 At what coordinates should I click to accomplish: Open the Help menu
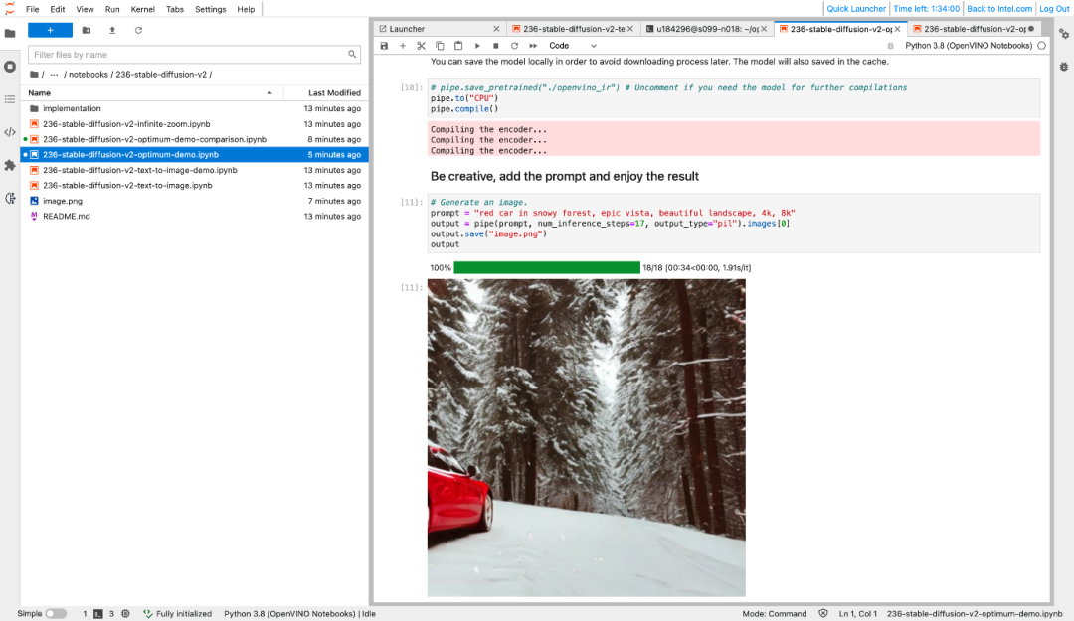click(246, 10)
